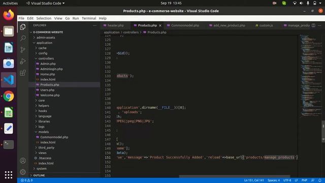Open Run and Debug view
Image resolution: width=325 pixels, height=183 pixels.
pyautogui.click(x=23, y=61)
